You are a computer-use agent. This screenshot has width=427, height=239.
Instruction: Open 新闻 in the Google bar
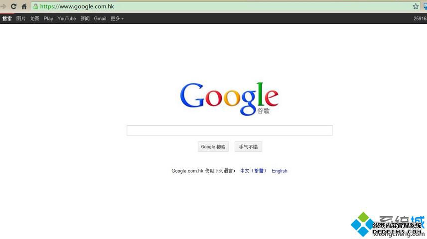tap(85, 18)
